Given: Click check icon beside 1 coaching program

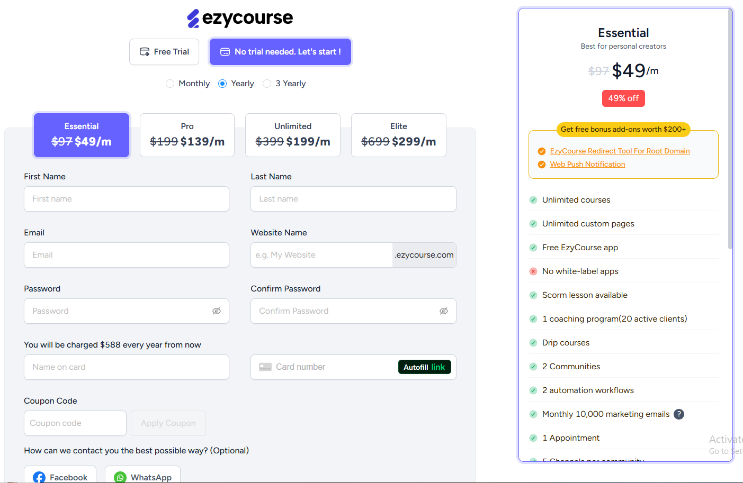Looking at the screenshot, I should [533, 319].
